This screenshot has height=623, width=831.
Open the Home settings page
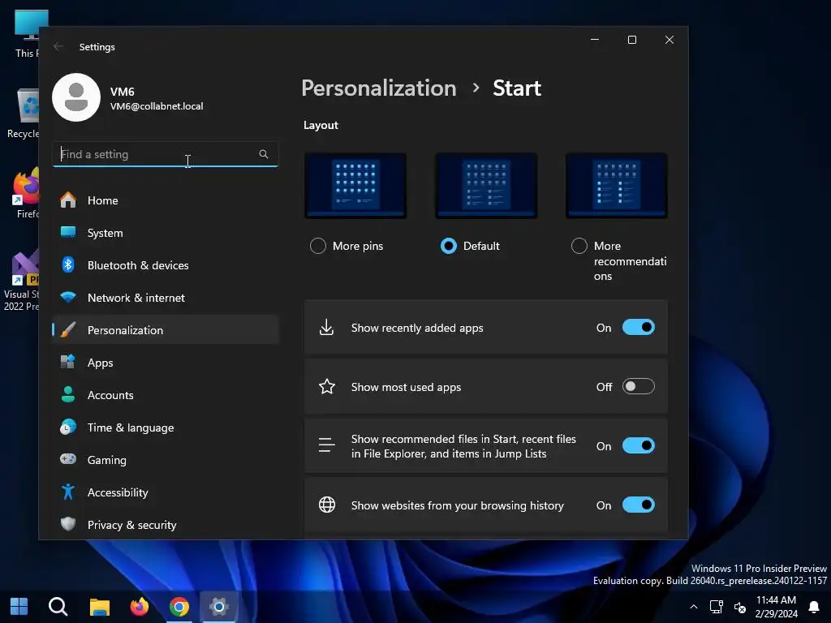[166, 200]
